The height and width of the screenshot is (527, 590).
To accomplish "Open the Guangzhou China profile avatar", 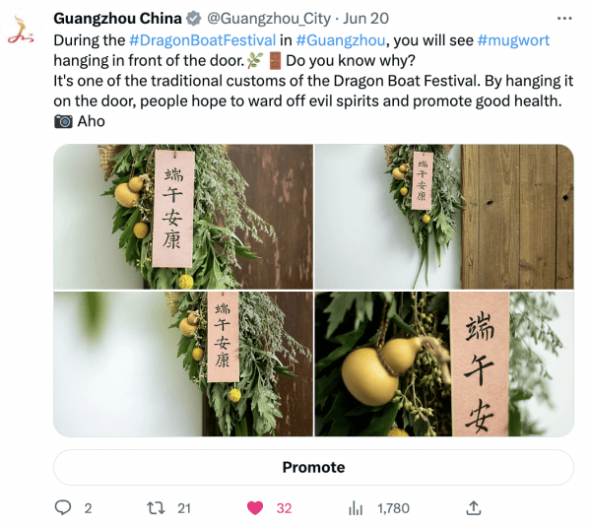I will point(21,30).
